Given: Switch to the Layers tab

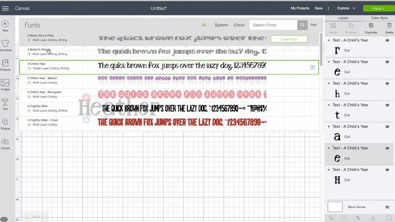Looking at the screenshot, I should (343, 18).
